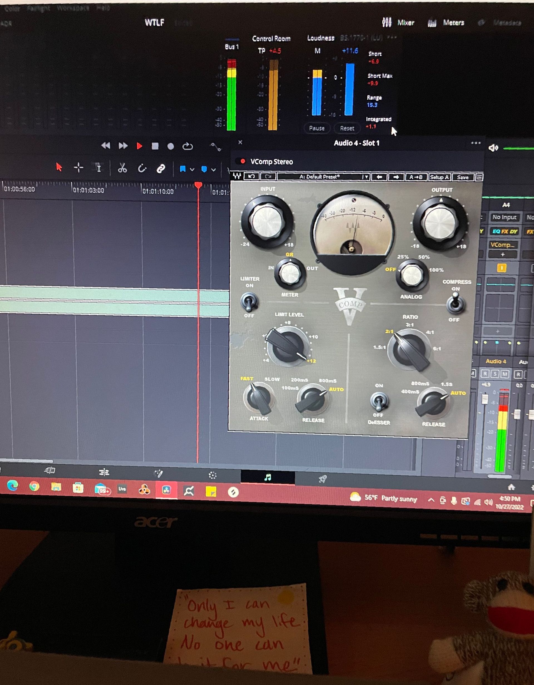Open the VComp effect slot on A4
Screen dimensions: 534x685
coord(502,245)
